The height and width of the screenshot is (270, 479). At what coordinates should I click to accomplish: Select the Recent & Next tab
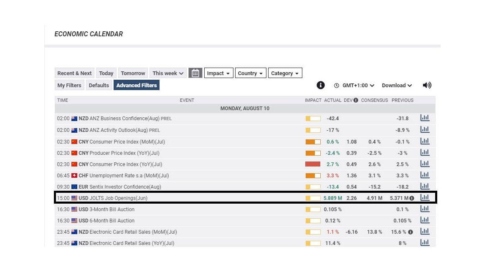tap(74, 73)
